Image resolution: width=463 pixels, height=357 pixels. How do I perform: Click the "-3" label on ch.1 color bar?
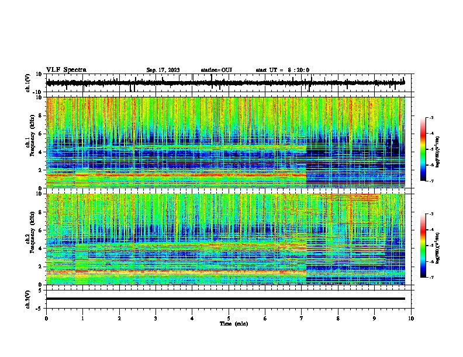point(431,117)
